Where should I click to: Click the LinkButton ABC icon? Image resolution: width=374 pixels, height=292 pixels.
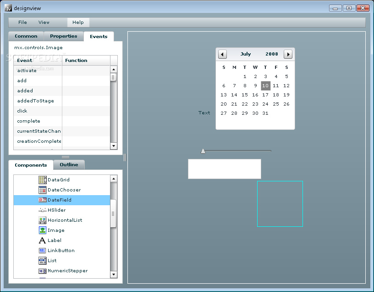coord(42,250)
